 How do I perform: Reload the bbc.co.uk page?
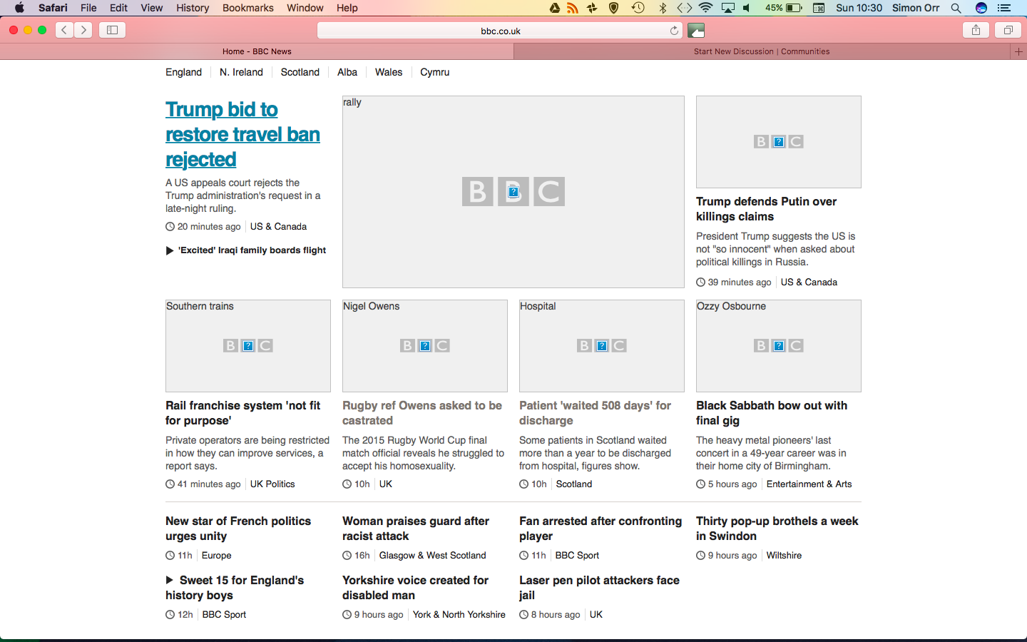coord(674,31)
